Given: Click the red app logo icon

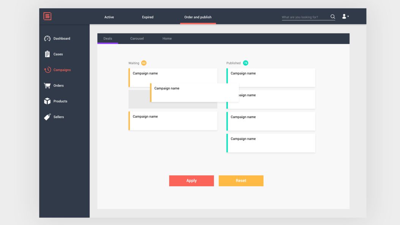Looking at the screenshot, I should [47, 16].
